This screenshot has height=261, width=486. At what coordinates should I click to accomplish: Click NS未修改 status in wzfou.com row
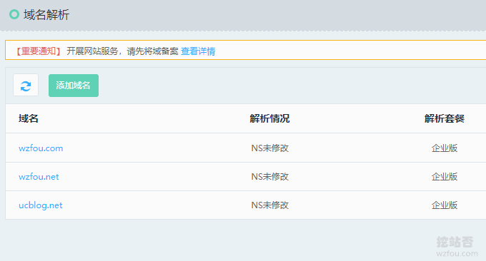pos(270,148)
